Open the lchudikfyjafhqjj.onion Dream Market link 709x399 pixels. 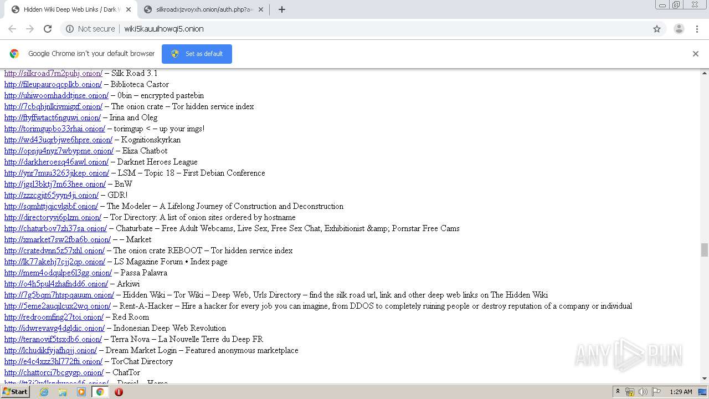coord(50,350)
